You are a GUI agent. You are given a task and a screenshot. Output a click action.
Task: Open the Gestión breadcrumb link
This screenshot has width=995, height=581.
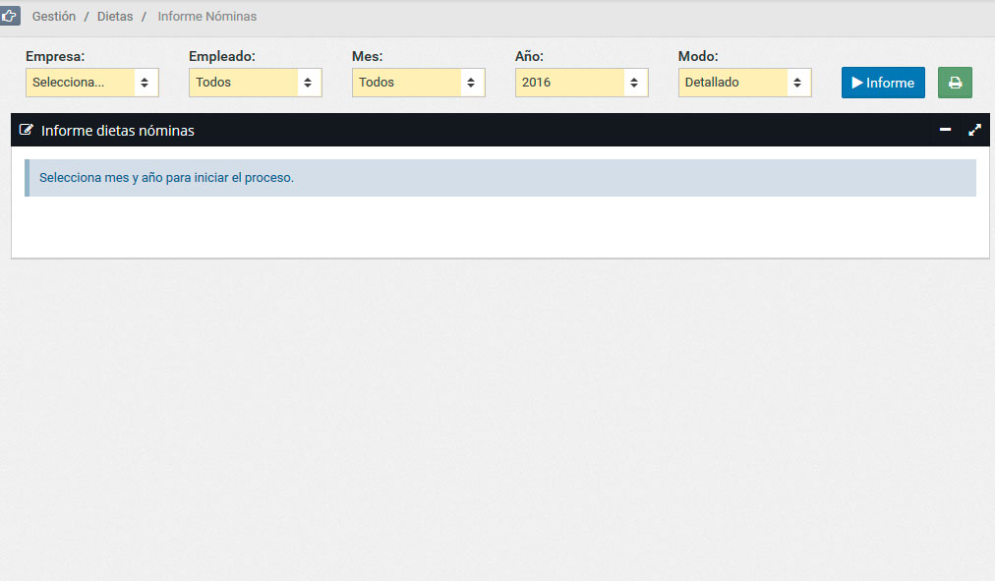point(54,17)
